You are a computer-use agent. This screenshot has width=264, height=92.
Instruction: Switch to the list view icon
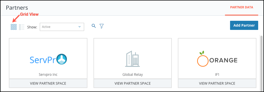[x=22, y=27]
